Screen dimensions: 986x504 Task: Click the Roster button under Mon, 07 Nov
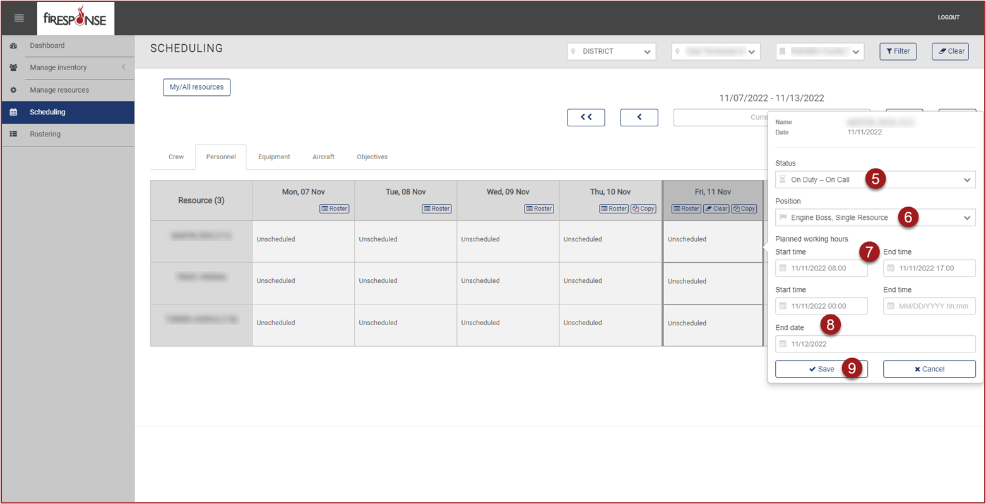point(335,208)
